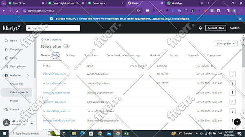Open the List growth tab
This screenshot has height=137, width=245.
tap(193, 55)
